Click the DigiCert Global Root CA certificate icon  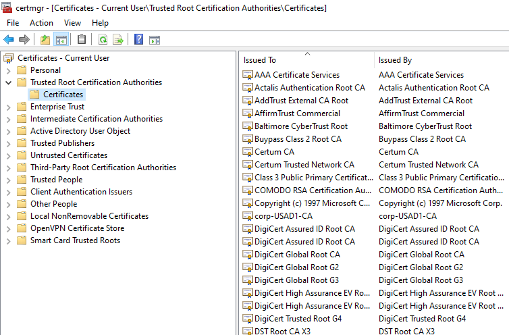(x=248, y=255)
